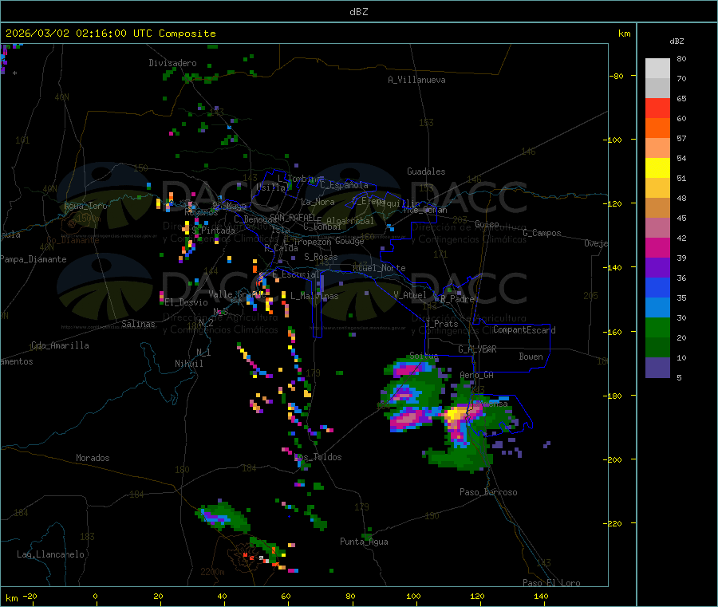Click the timestamp '2026/03/02 02:16:00 UTC Composite'

click(110, 34)
